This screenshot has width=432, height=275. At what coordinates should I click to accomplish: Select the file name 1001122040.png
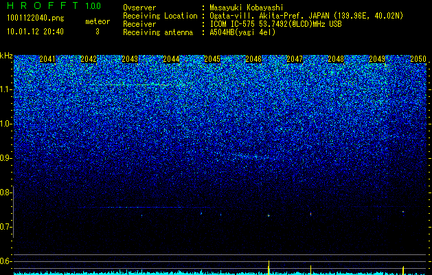[x=36, y=18]
